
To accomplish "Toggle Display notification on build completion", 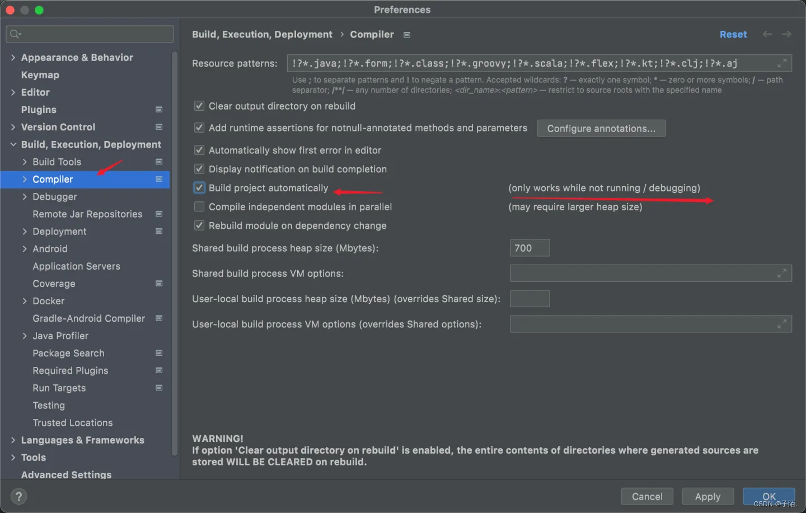I will point(199,169).
